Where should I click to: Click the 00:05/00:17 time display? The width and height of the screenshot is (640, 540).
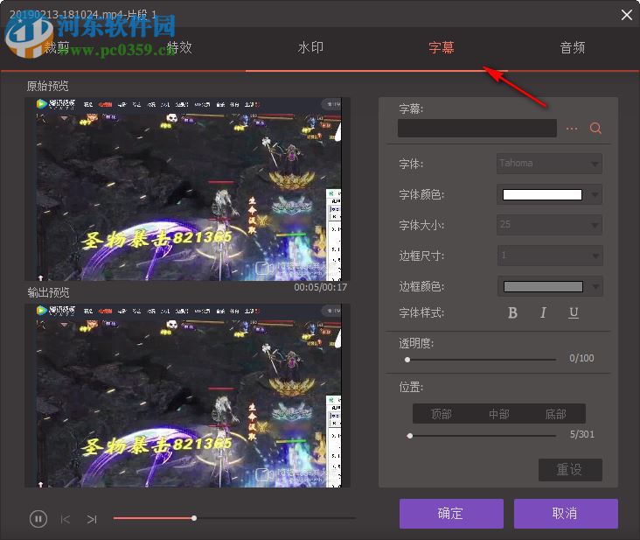(320, 288)
